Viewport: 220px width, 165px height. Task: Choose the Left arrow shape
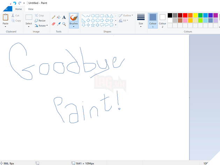(x=107, y=21)
